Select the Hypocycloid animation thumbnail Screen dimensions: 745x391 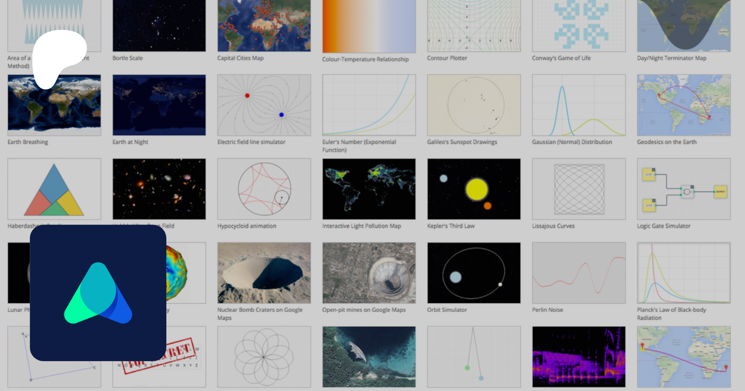pyautogui.click(x=264, y=189)
